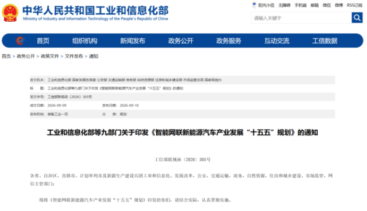367x211 pixels.
Task: Click the 发文字号 value 〔2026〕305号 in table
Action: [x=69, y=97]
